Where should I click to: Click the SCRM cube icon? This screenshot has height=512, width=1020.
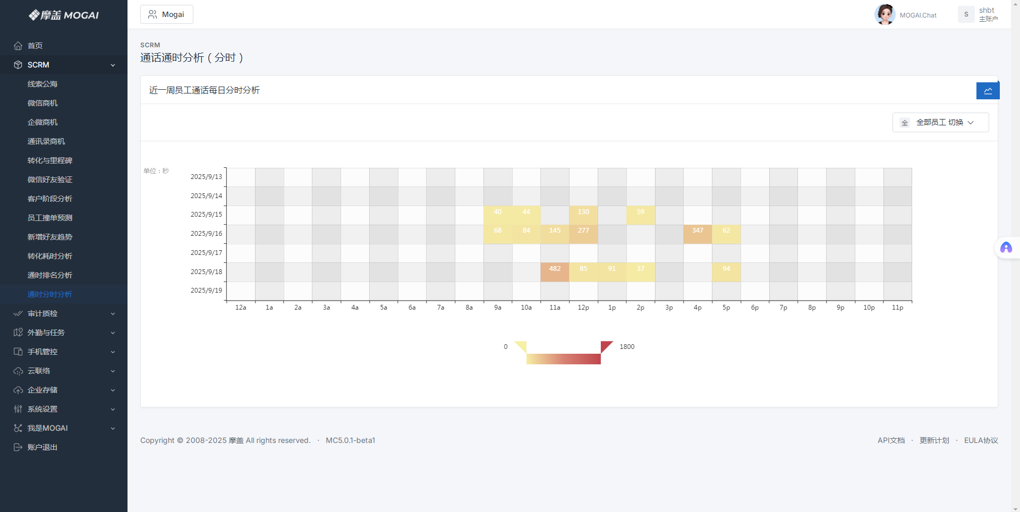(x=18, y=65)
